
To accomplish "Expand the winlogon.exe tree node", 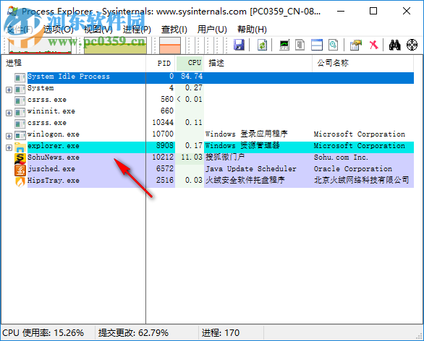I will click(9, 136).
